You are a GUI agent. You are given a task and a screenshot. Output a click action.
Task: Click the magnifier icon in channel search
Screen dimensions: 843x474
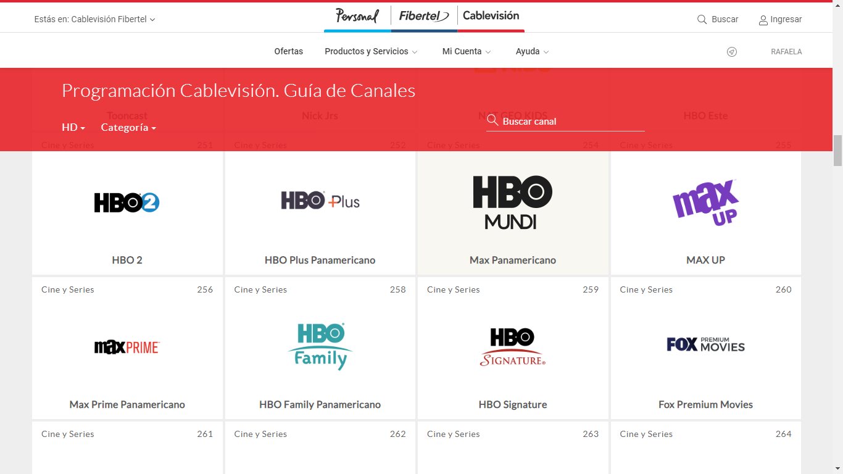click(492, 120)
